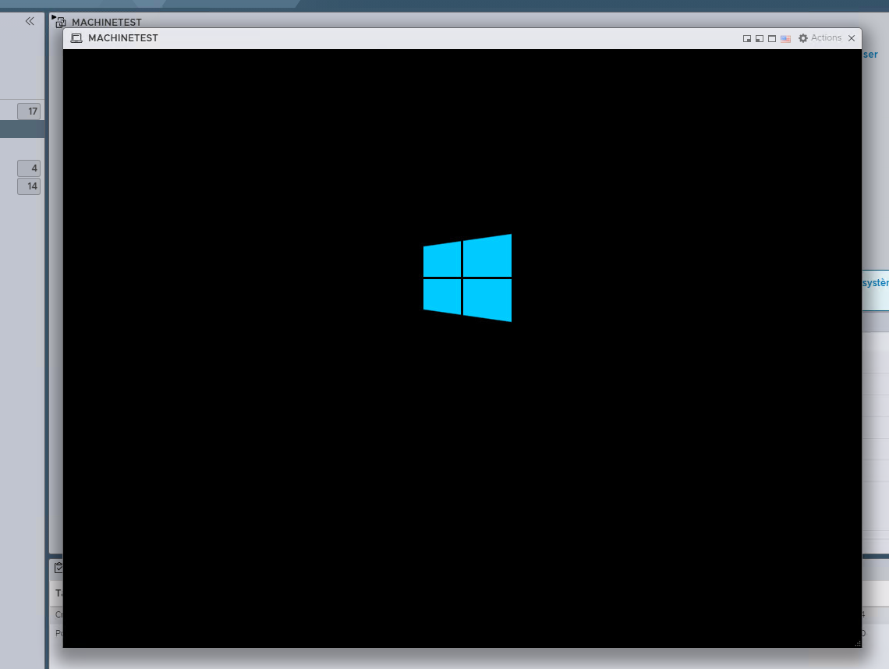Click the badge showing 17

[30, 111]
